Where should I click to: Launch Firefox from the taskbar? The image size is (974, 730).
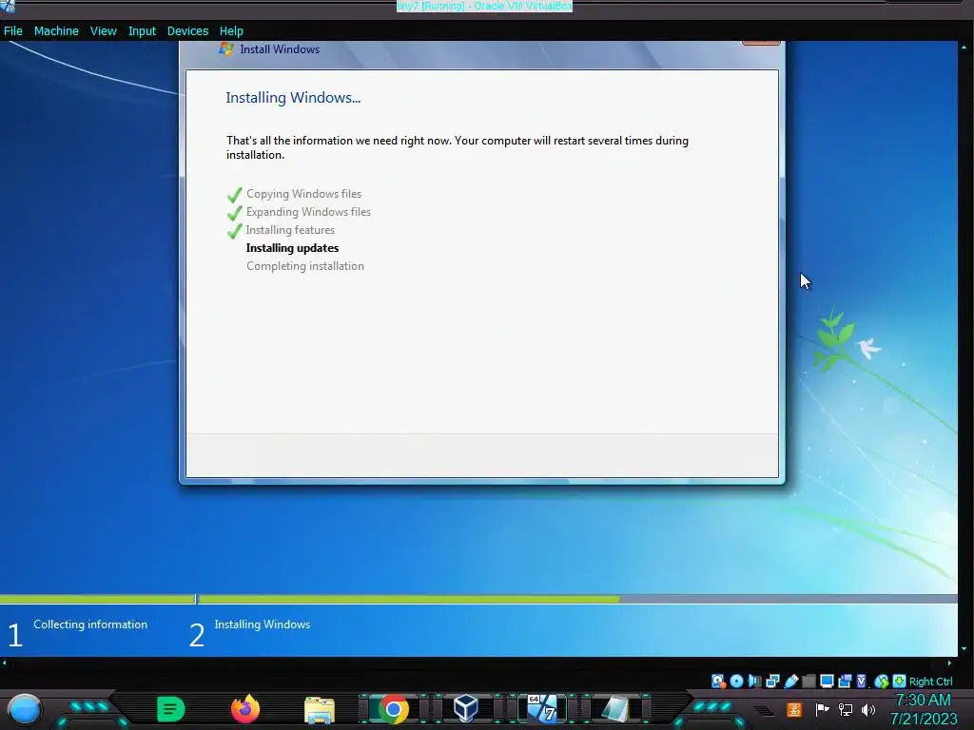(x=245, y=709)
